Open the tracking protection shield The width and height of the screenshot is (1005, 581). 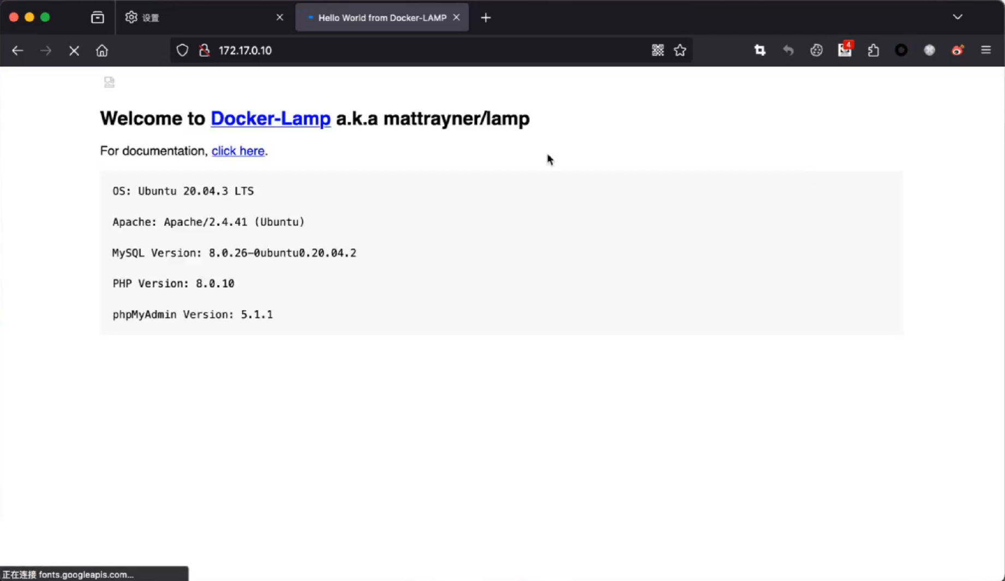[182, 50]
